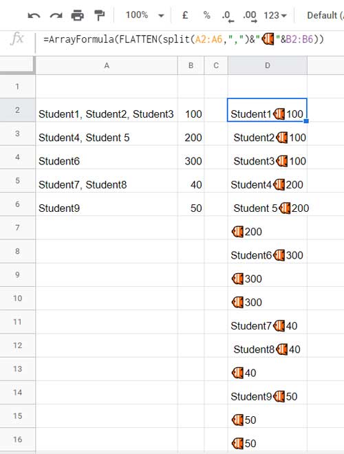Open the 123 more formats dropdown

point(275,15)
